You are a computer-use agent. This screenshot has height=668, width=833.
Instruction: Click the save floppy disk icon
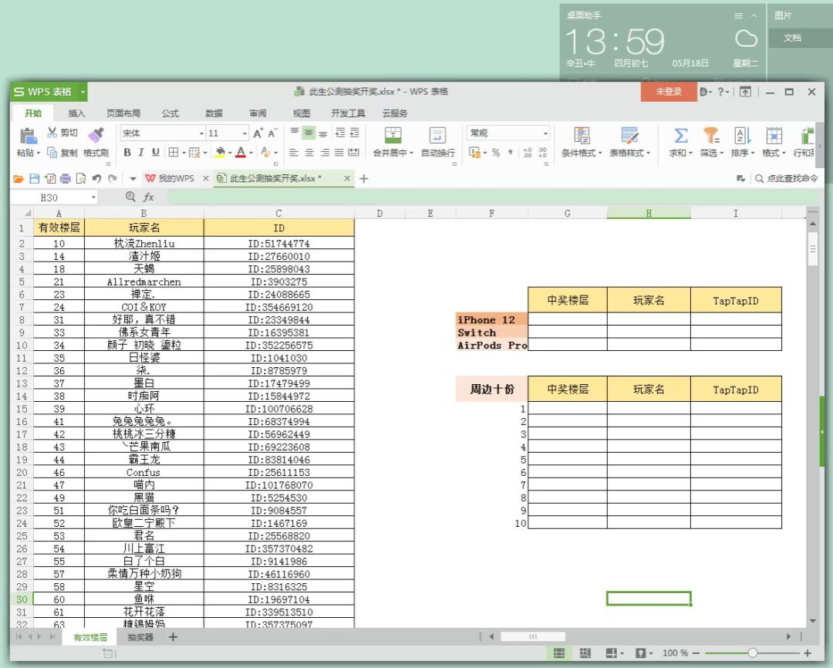pos(35,178)
